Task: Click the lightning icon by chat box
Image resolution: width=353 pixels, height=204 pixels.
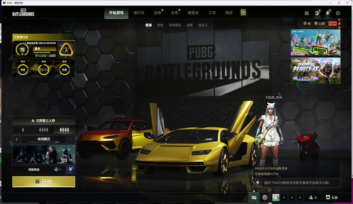Action: 258,183
